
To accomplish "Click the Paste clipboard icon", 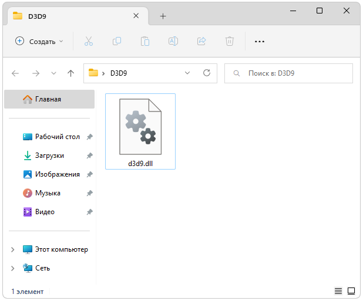I will pos(144,41).
